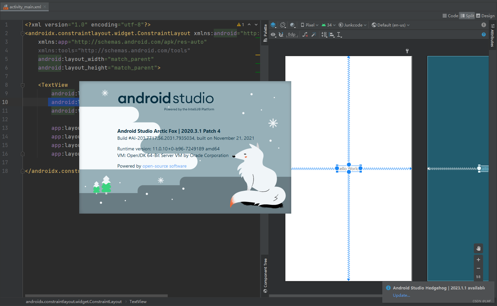This screenshot has width=497, height=306.
Task: Click the xmlns:tools attribute line
Action: [x=114, y=51]
